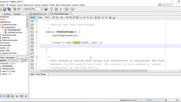Toggle Bookmark icon in editor toolbar

[91, 18]
